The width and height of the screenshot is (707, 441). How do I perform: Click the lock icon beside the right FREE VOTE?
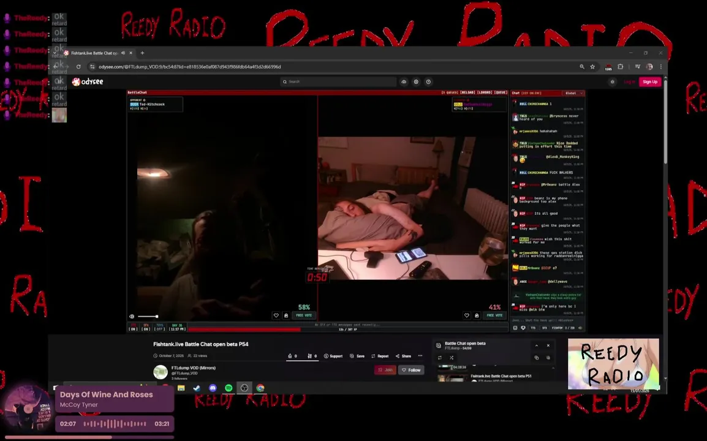coord(477,315)
